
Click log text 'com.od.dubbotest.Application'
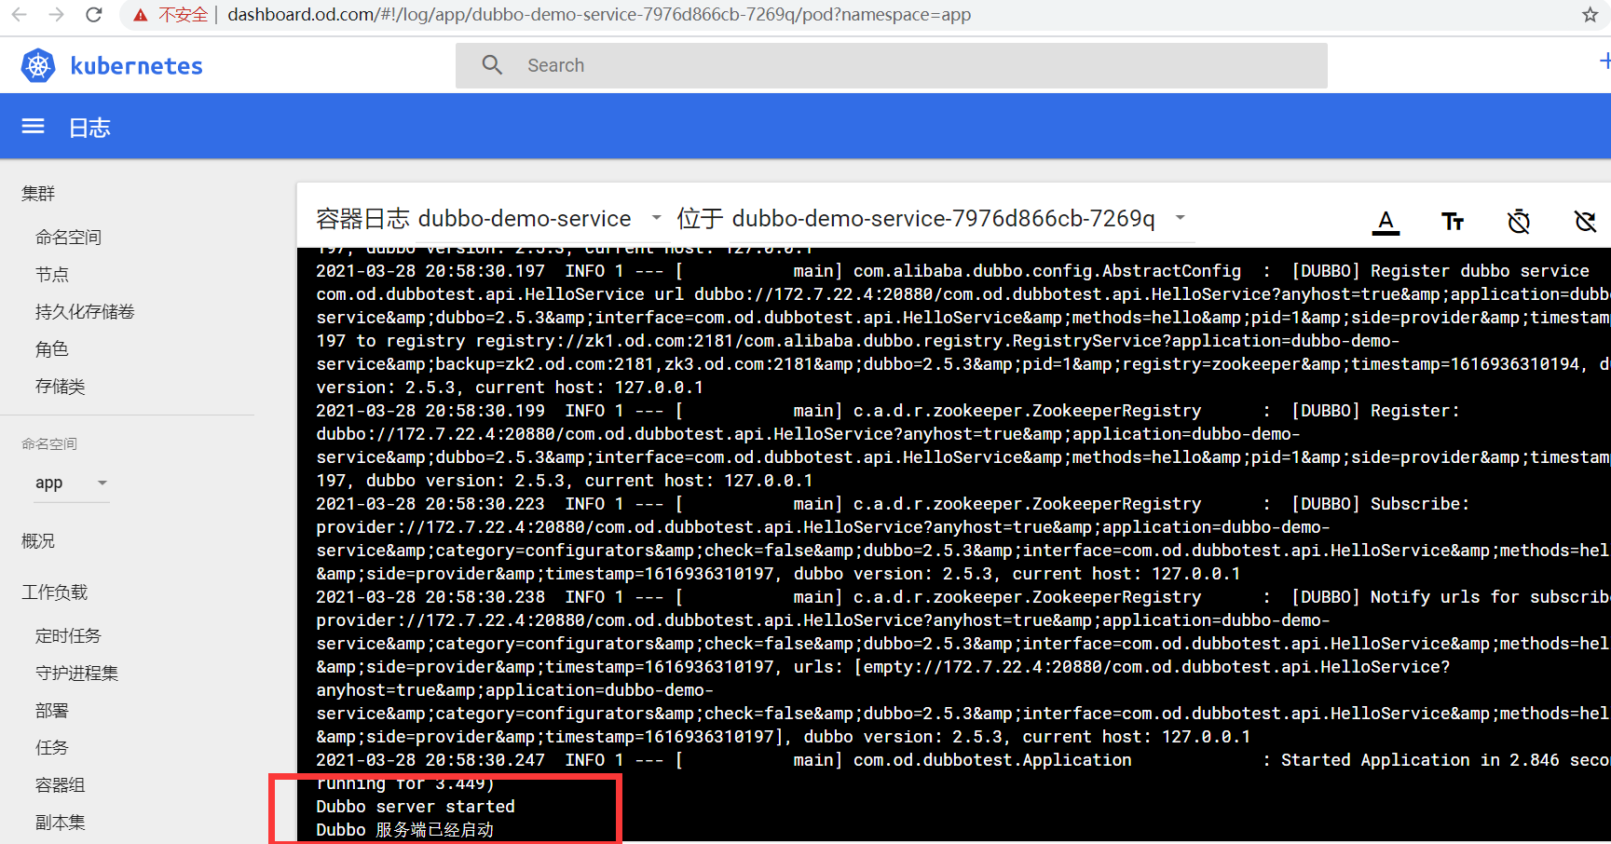tap(992, 760)
